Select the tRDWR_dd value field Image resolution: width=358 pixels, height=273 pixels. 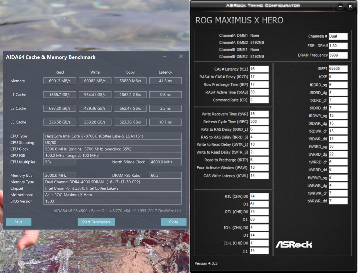(x=338, y=139)
